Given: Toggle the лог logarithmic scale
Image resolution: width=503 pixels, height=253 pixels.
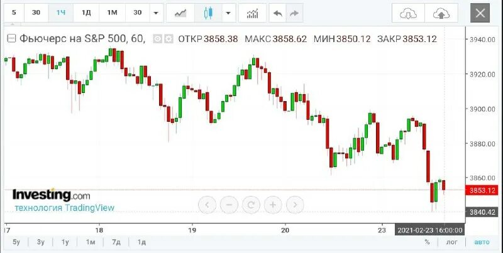Looking at the screenshot, I should (452, 242).
